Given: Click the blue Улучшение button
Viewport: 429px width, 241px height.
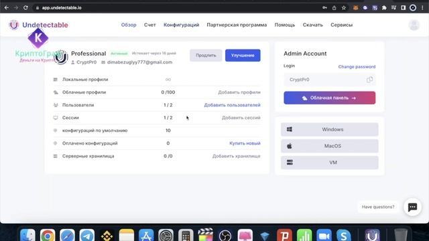Looking at the screenshot, I should [243, 55].
